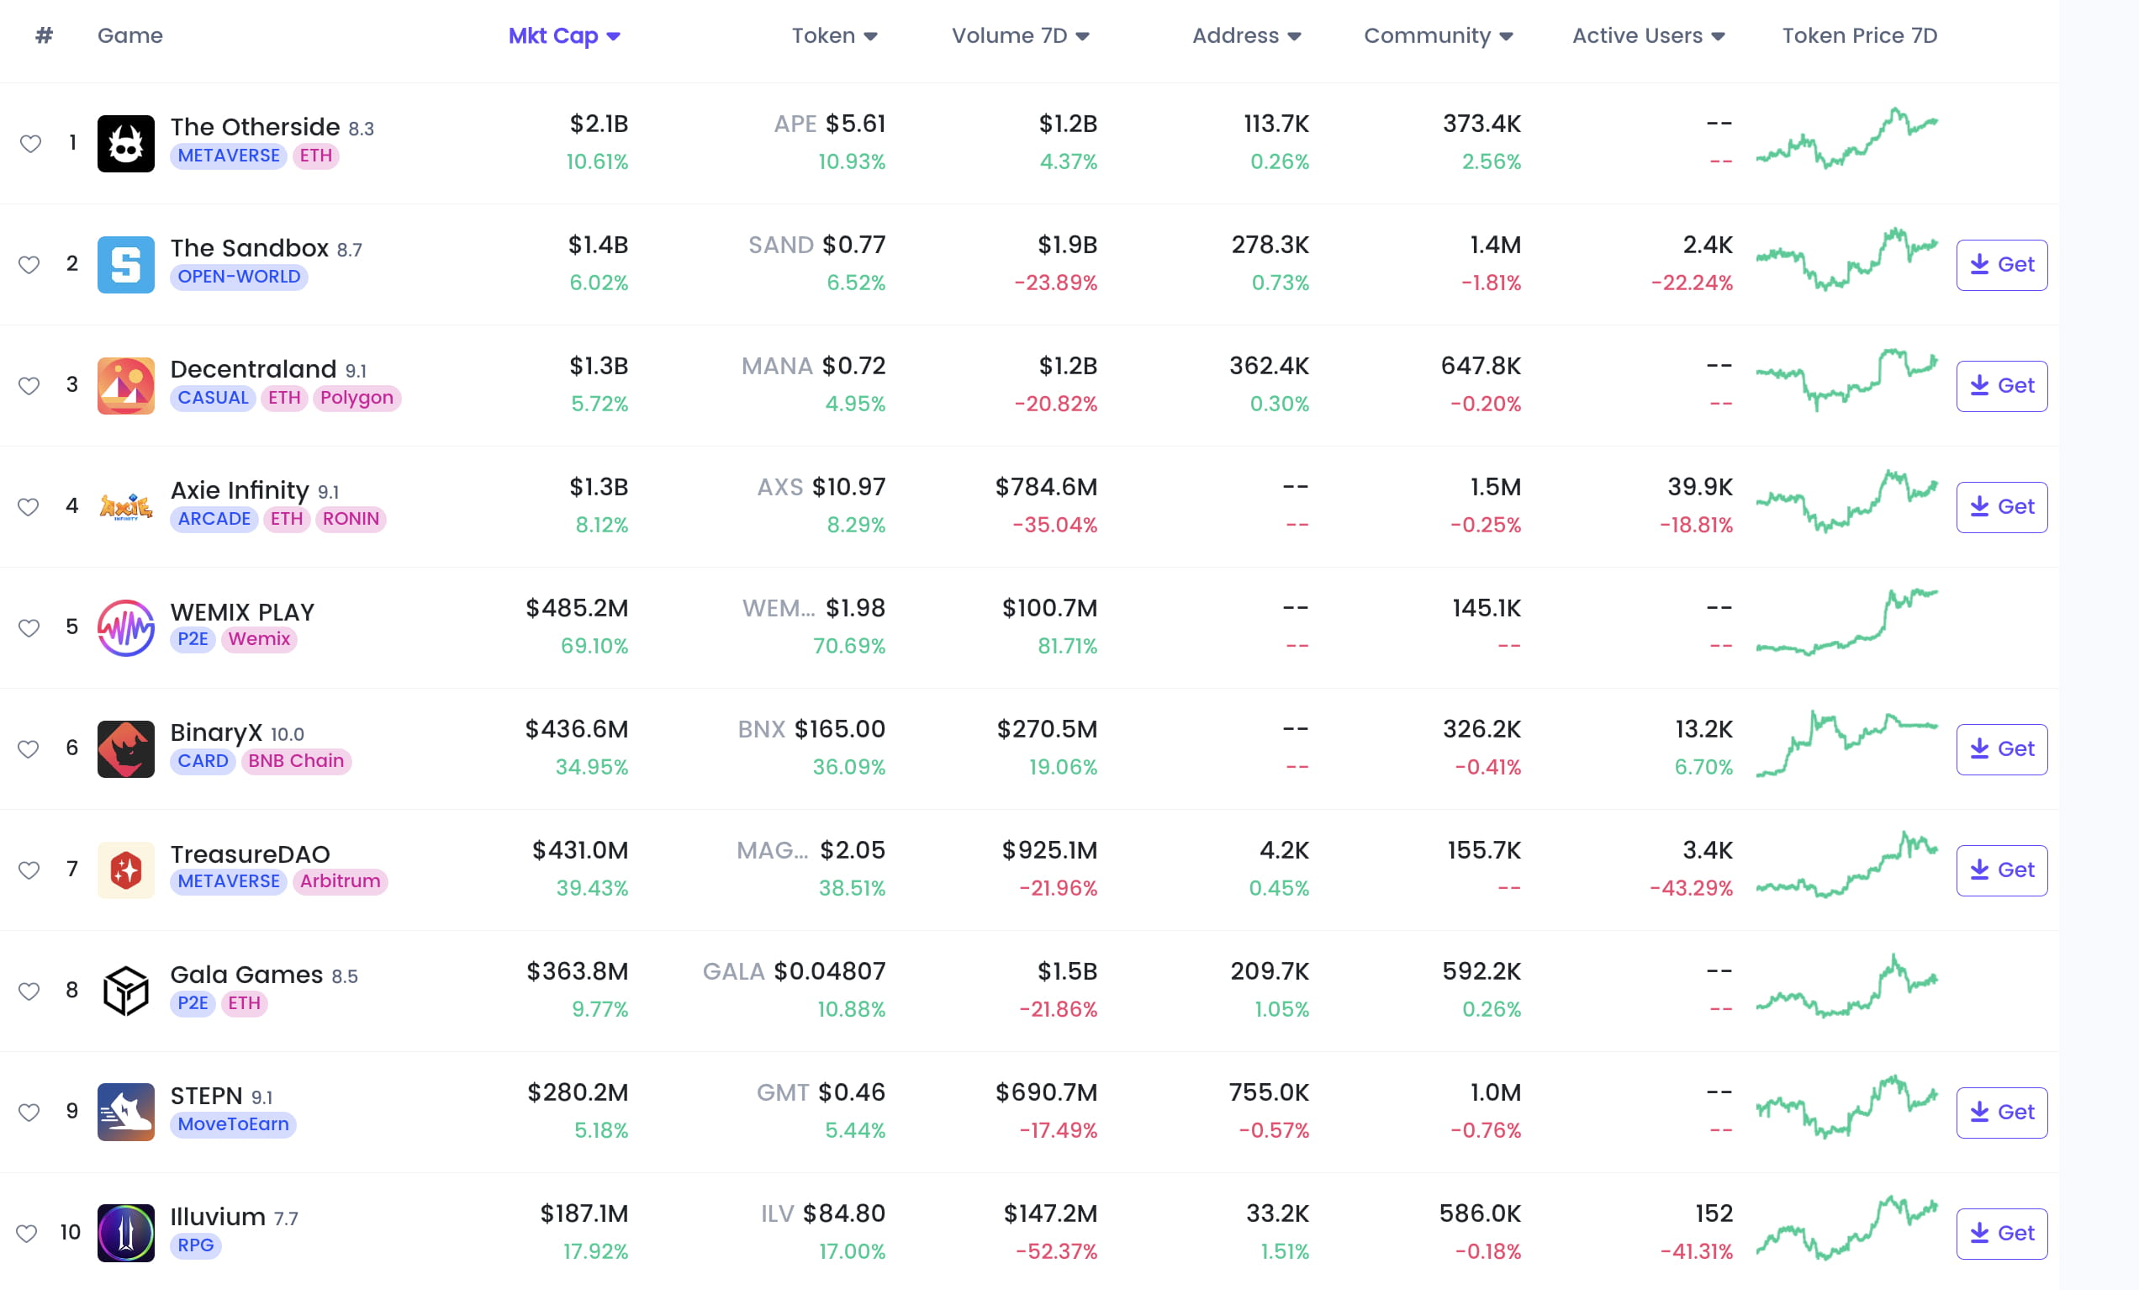This screenshot has width=2139, height=1290.
Task: Favorite The Otherside with heart icon
Action: click(x=30, y=143)
